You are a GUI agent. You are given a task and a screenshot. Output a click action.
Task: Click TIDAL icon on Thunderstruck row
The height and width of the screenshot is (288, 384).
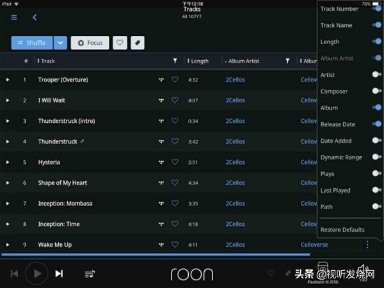[x=161, y=141]
